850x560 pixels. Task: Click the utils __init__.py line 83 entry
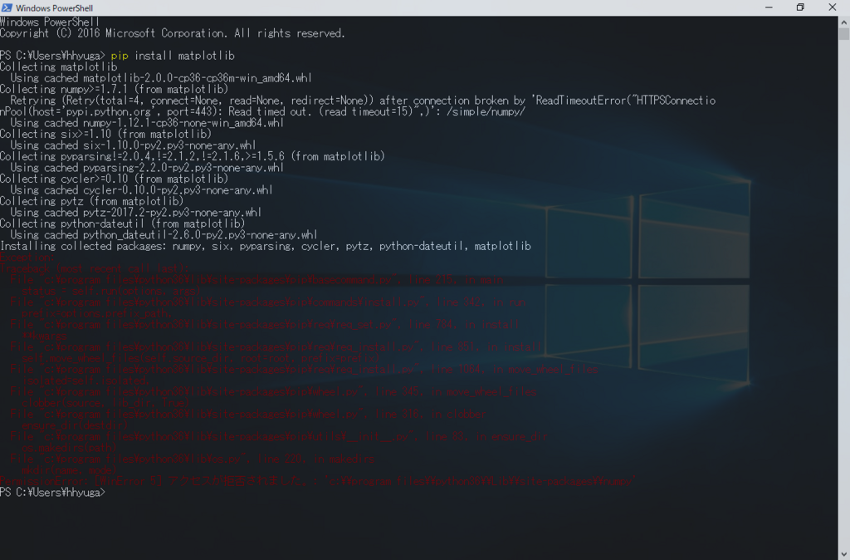tap(279, 437)
